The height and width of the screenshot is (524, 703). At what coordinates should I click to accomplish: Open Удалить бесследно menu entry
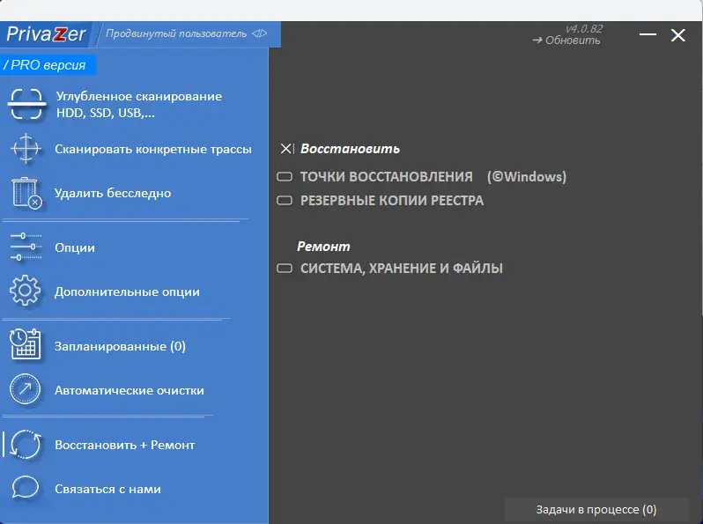[x=113, y=193]
